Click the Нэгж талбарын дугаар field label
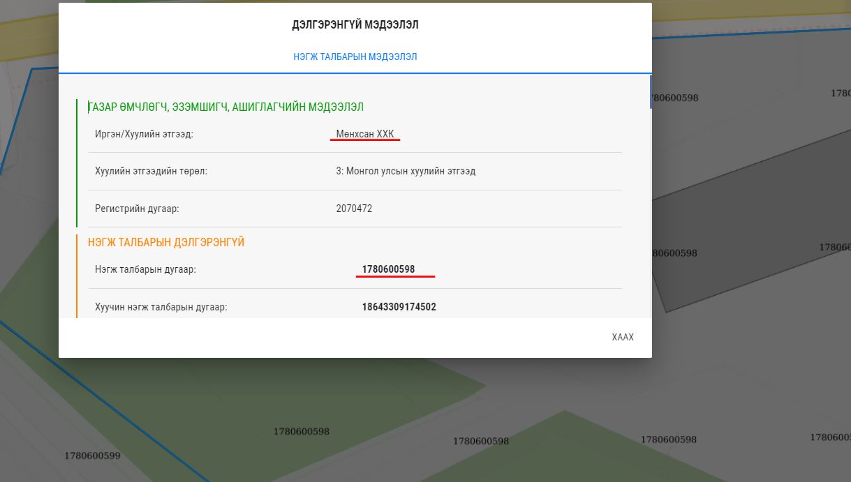 [x=145, y=269]
